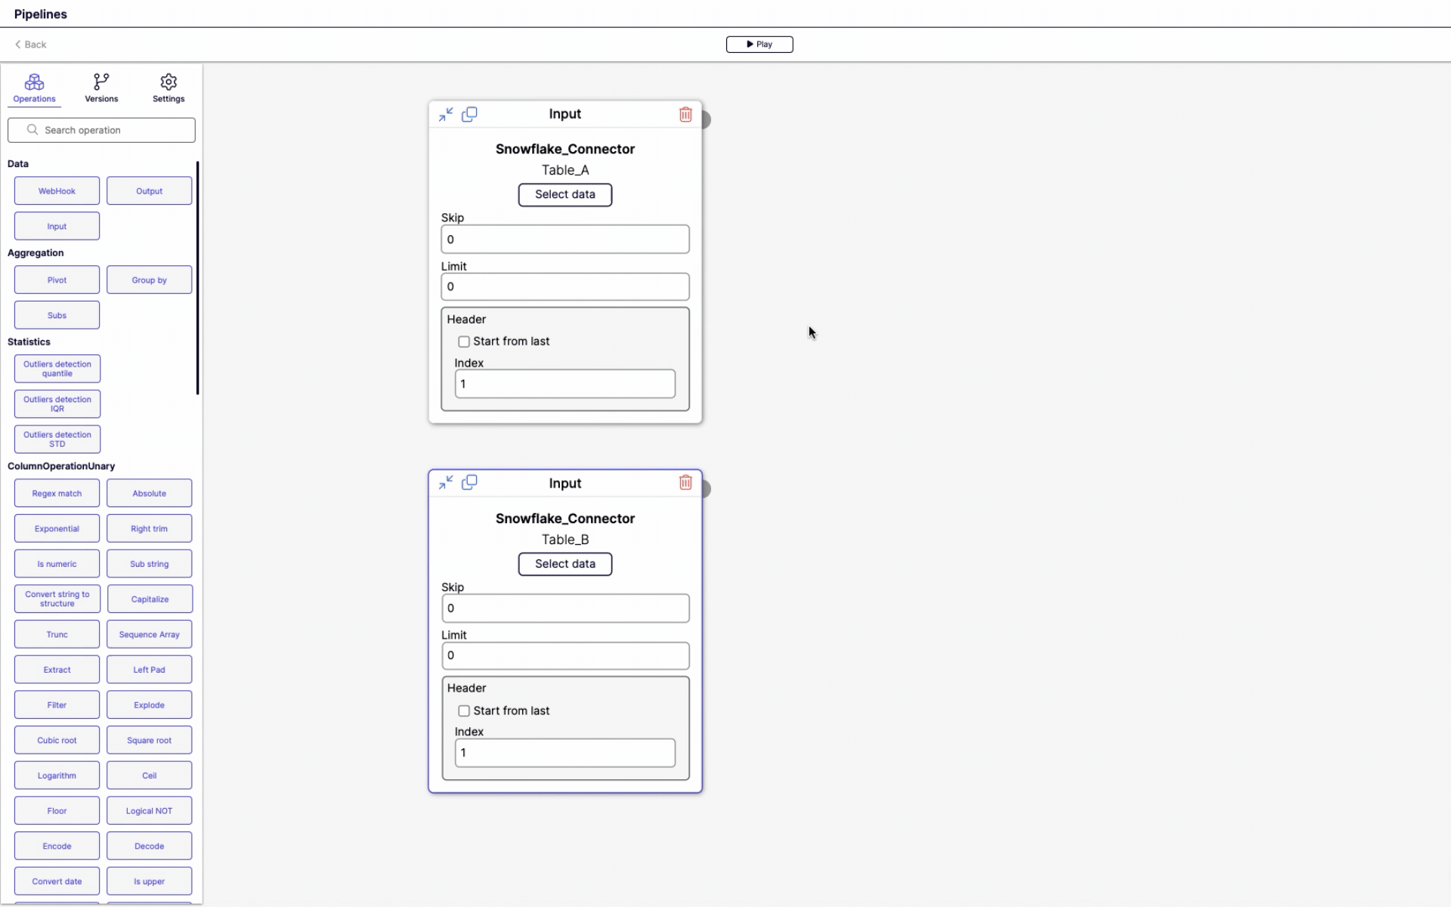Click the Search operation field

(101, 130)
